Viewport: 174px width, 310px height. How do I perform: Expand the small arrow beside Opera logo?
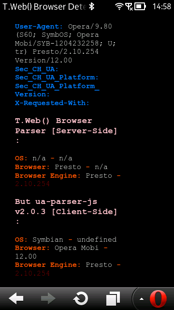pyautogui.click(x=142, y=299)
